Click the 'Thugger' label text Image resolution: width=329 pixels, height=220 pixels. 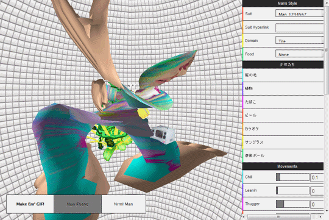coord(252,204)
